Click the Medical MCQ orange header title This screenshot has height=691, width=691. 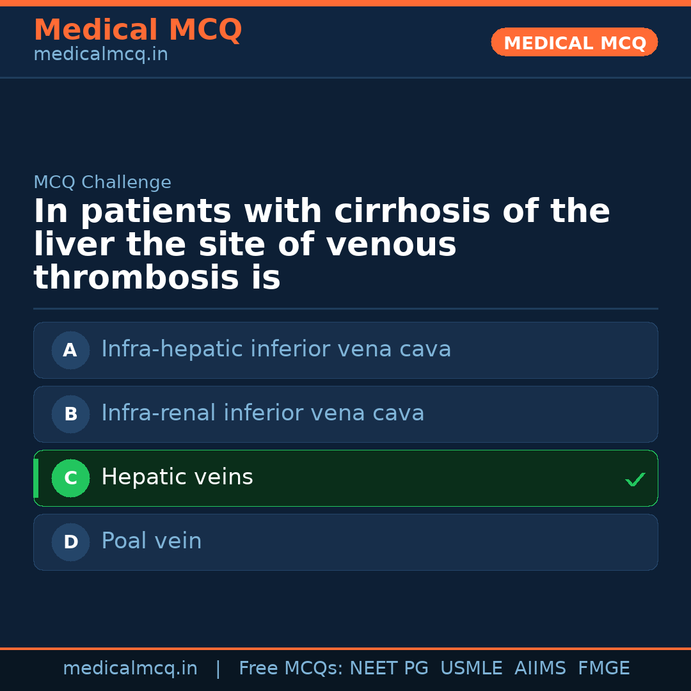coord(138,30)
